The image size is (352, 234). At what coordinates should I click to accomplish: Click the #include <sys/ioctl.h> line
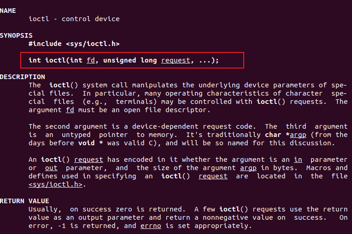74,44
